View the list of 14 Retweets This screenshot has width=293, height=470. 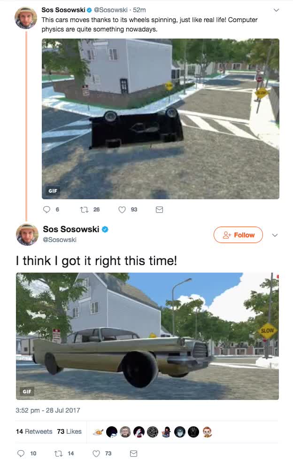point(34,431)
